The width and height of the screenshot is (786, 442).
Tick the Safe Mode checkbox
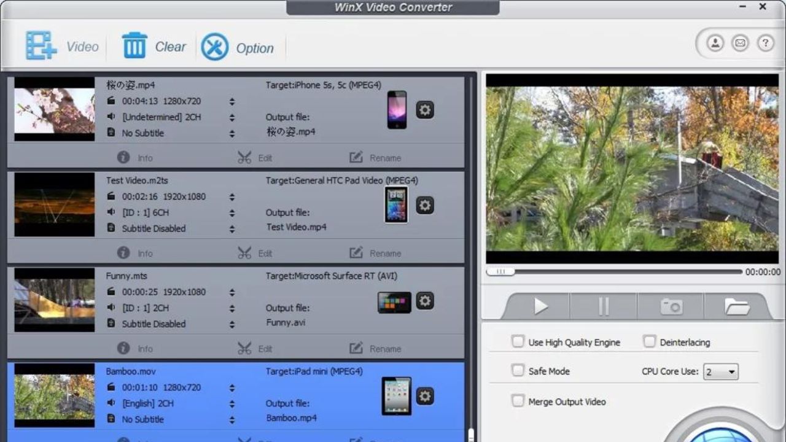518,371
